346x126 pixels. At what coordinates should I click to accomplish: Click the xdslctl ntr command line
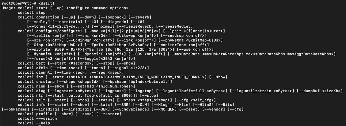[88, 96]
